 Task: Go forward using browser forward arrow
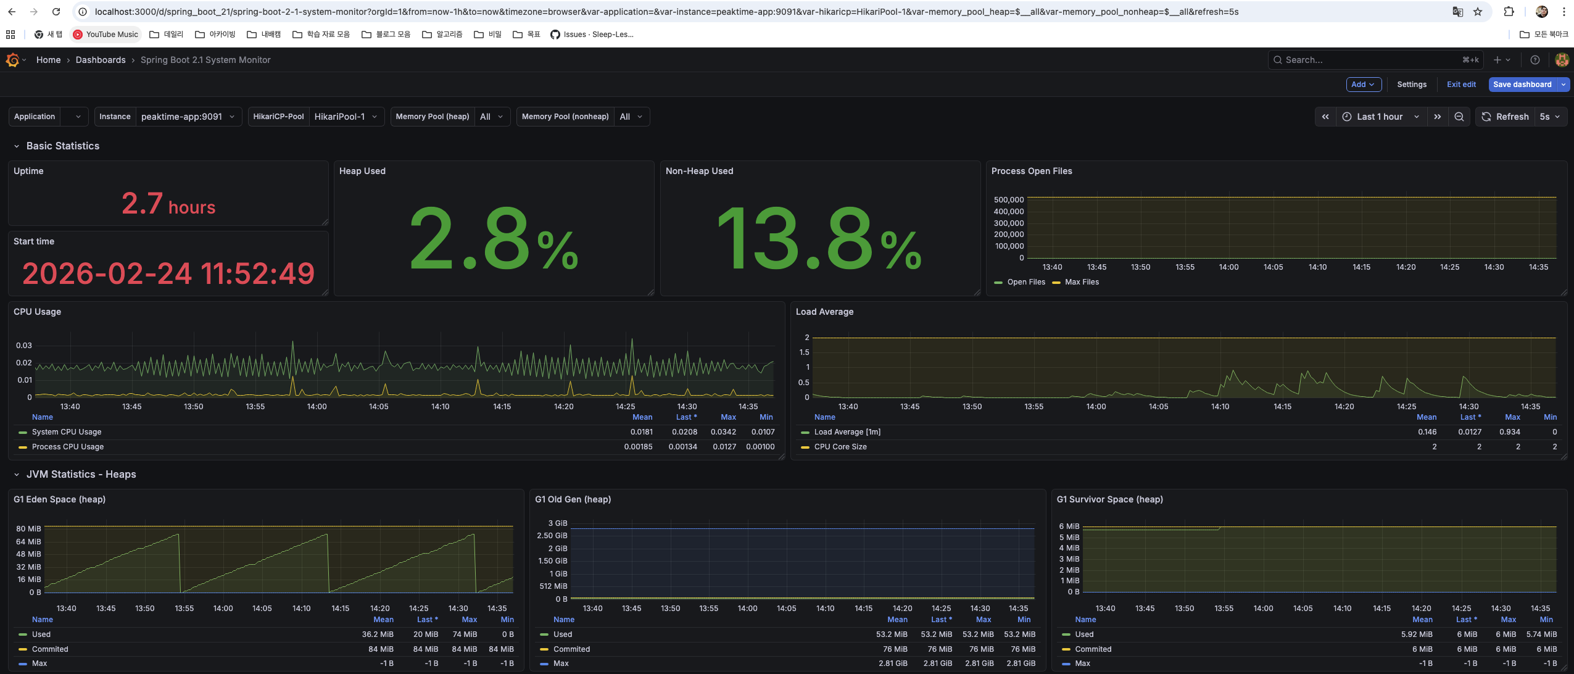34,12
